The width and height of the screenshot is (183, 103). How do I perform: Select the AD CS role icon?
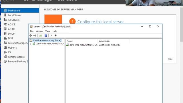pos(5,24)
